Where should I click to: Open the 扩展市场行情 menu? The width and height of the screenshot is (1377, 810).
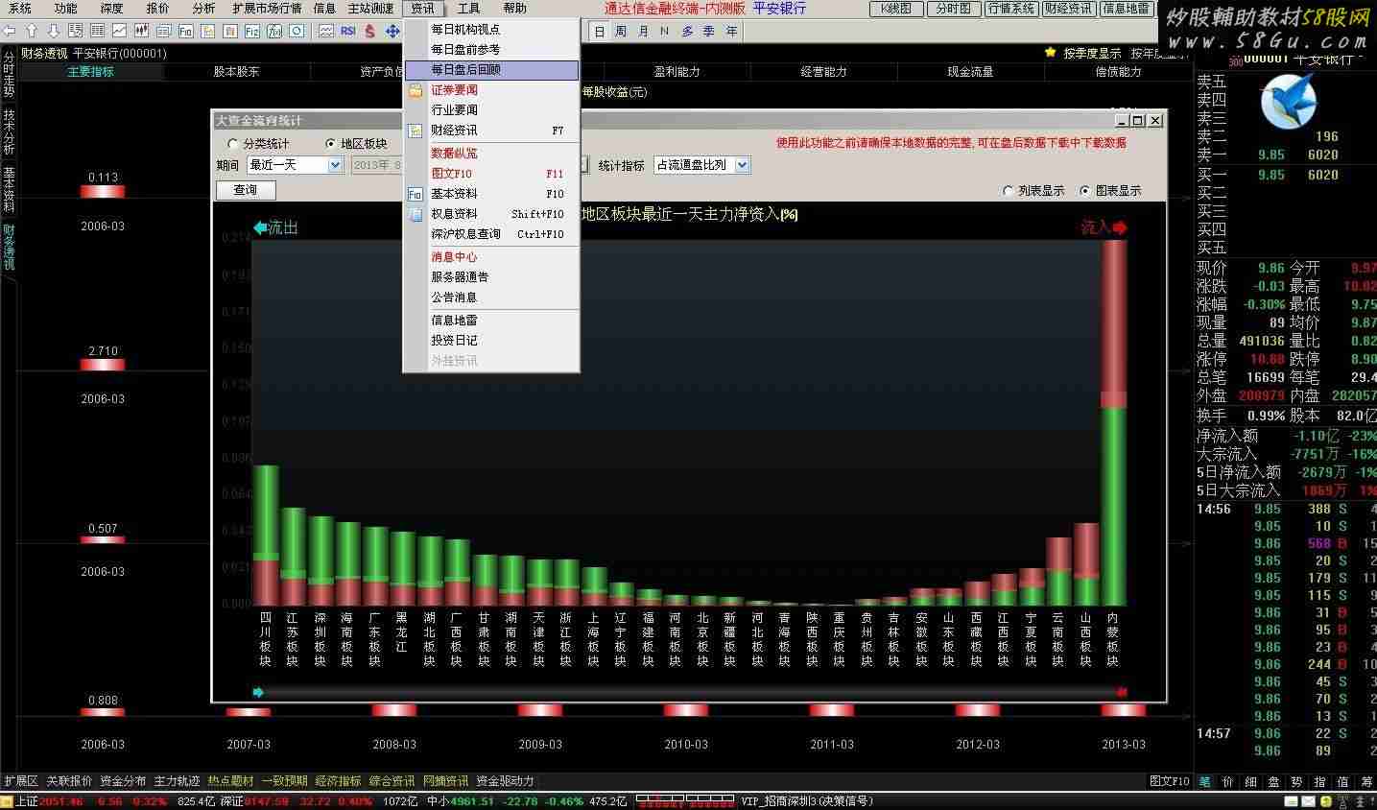267,9
